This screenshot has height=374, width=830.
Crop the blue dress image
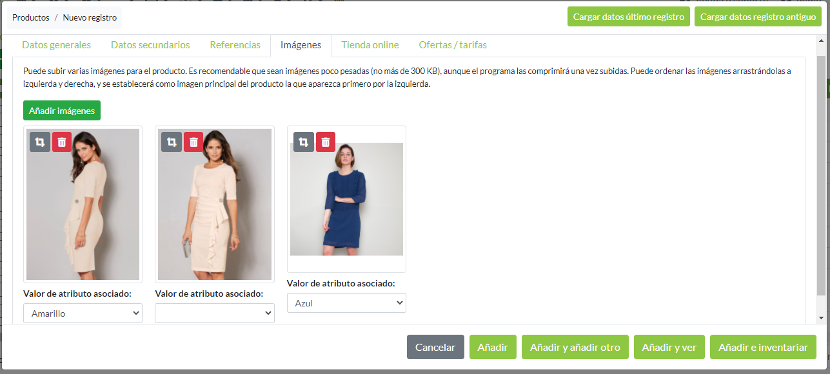pos(304,142)
